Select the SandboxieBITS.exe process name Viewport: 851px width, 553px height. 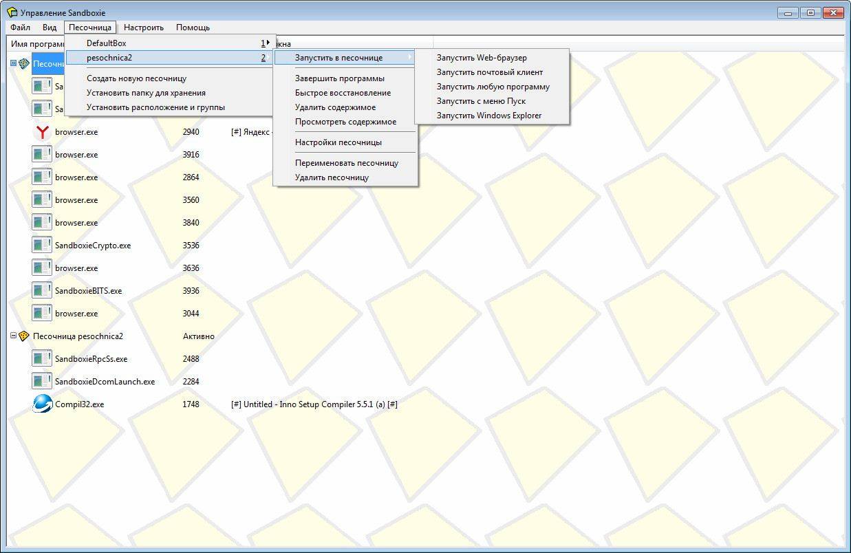(x=88, y=291)
